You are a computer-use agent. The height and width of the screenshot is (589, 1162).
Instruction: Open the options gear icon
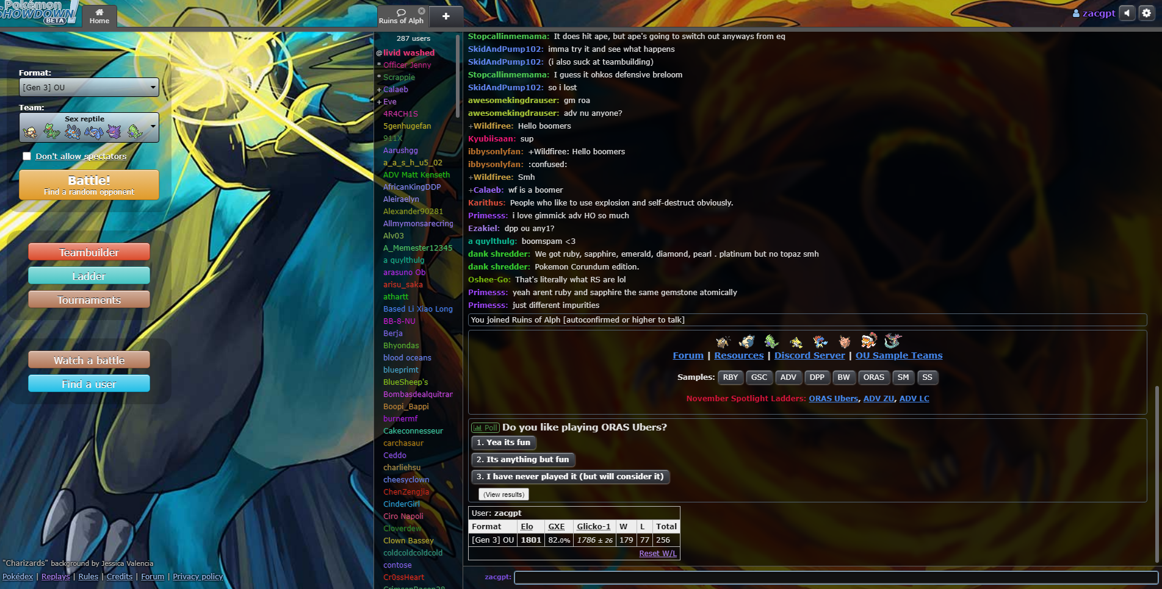[x=1147, y=13]
